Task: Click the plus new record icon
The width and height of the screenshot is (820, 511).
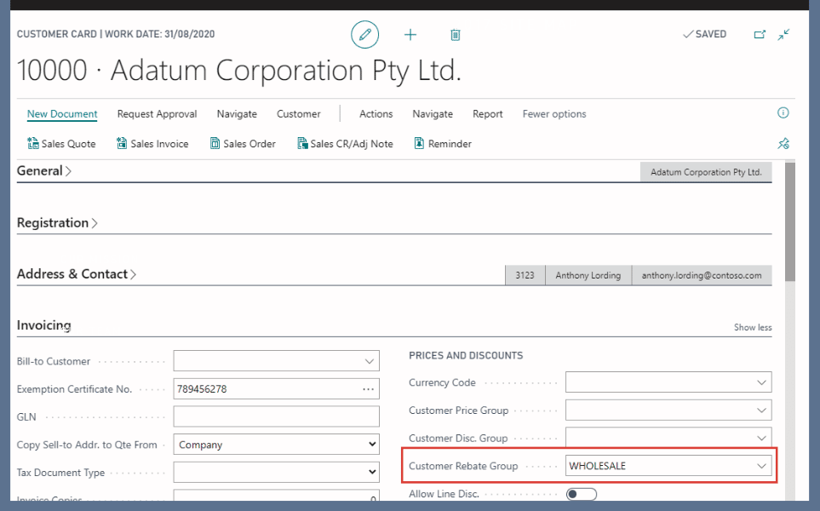Action: click(410, 35)
